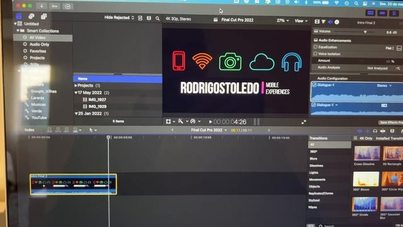Run Audio Analysis magic wand button
403x227 pixels.
(x=398, y=68)
